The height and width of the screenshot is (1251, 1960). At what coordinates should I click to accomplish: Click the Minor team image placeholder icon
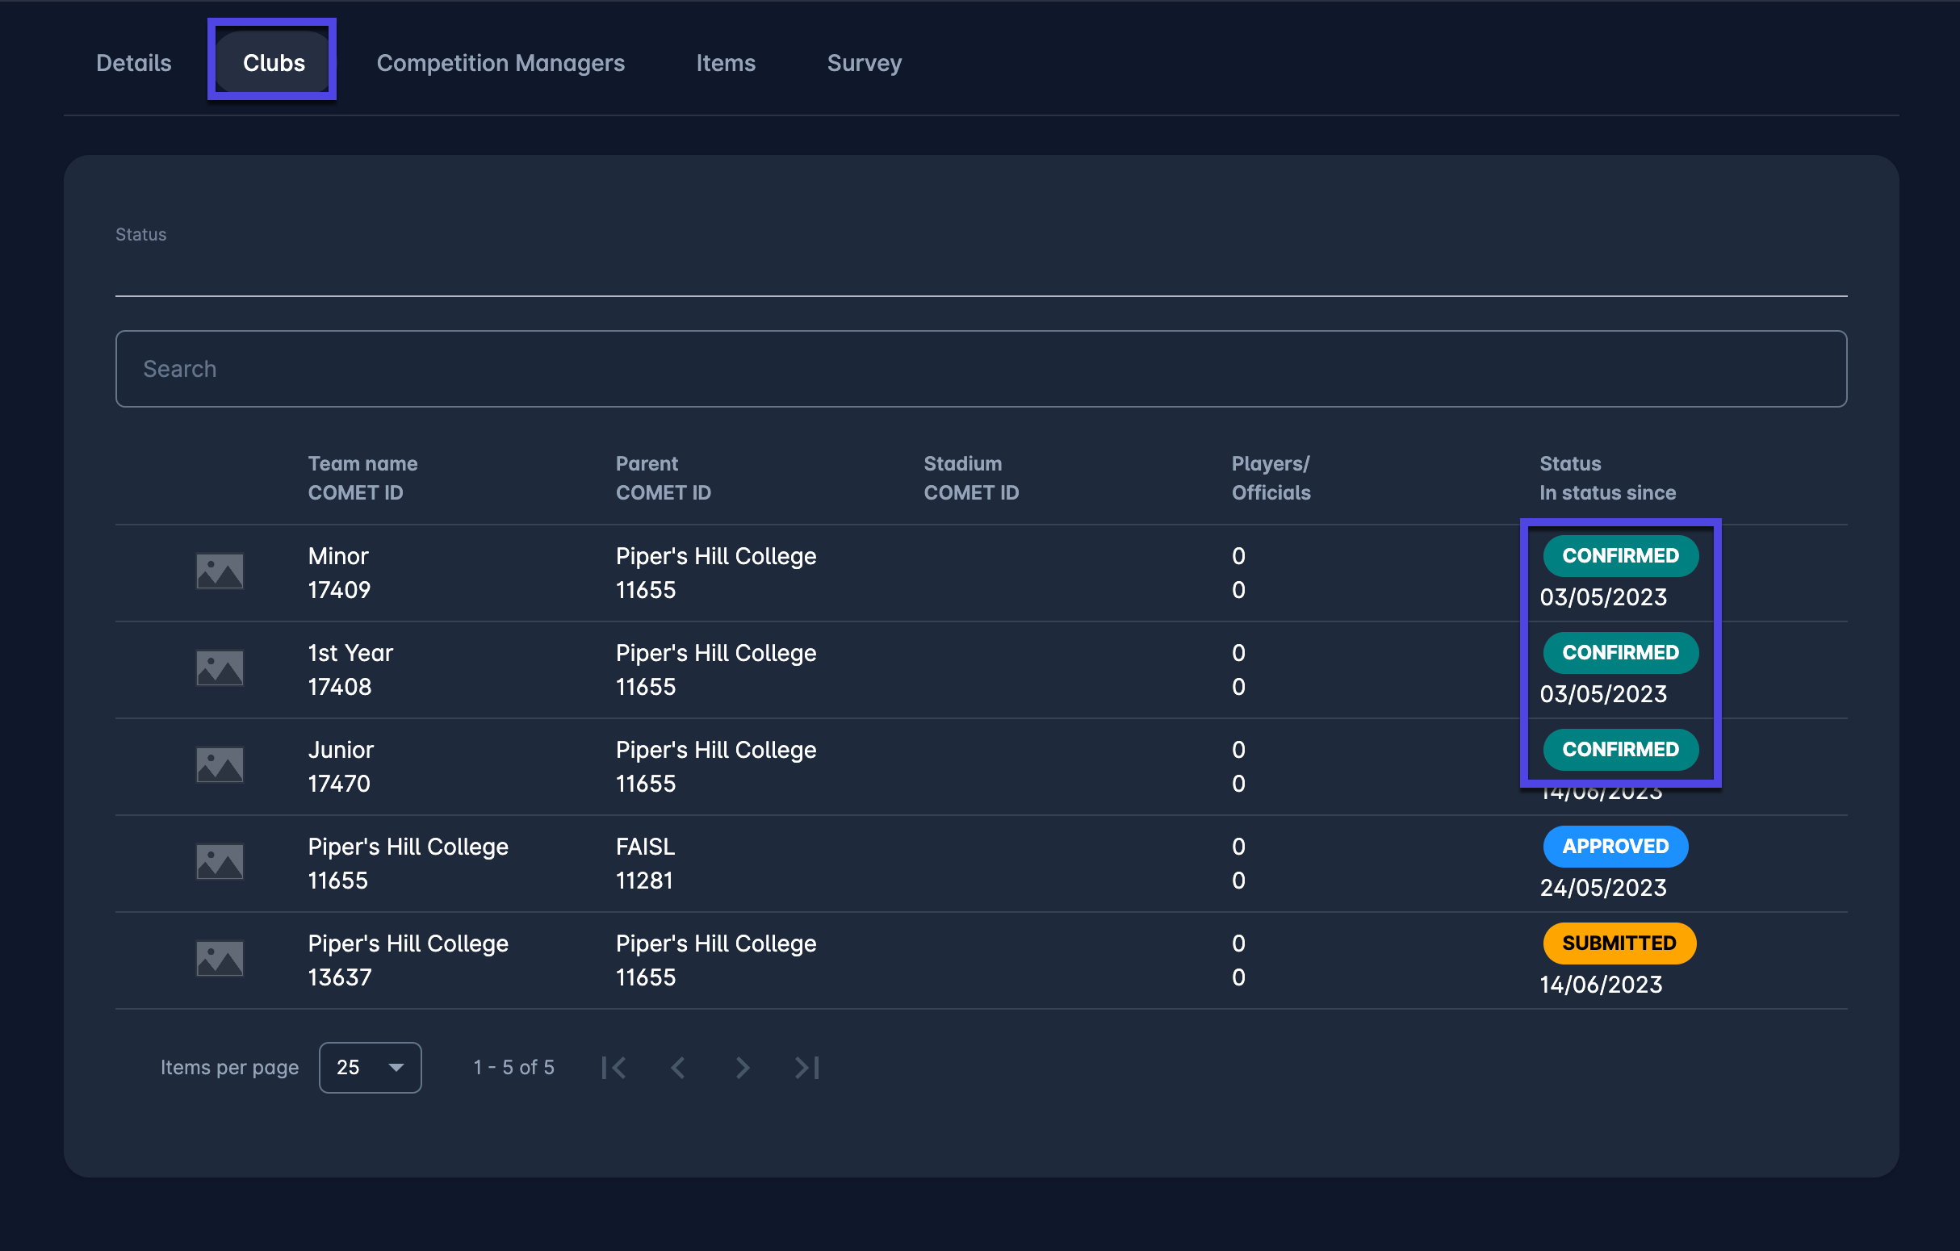coord(220,571)
